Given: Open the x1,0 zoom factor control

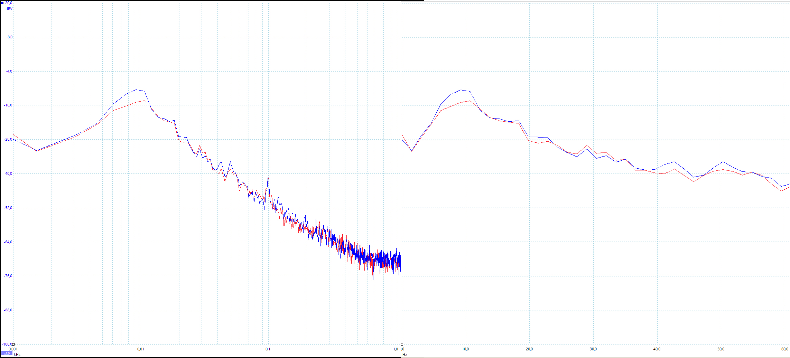Looking at the screenshot, I should [7, 354].
